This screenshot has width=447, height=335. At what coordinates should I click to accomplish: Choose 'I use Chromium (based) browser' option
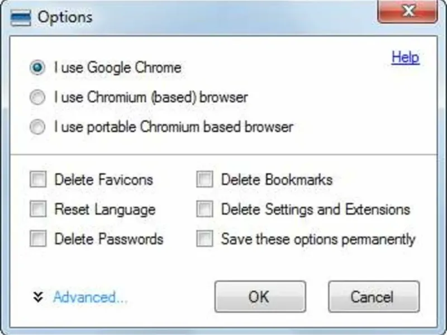click(37, 98)
